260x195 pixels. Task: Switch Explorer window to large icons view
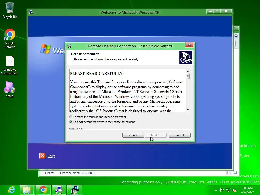click(235, 173)
